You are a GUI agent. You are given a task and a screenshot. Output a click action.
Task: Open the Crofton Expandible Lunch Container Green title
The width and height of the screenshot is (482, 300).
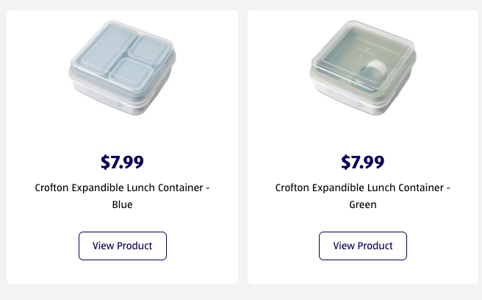click(363, 188)
